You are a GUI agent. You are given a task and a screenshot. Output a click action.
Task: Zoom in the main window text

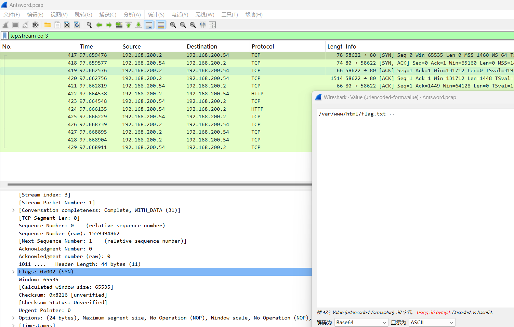pyautogui.click(x=173, y=25)
